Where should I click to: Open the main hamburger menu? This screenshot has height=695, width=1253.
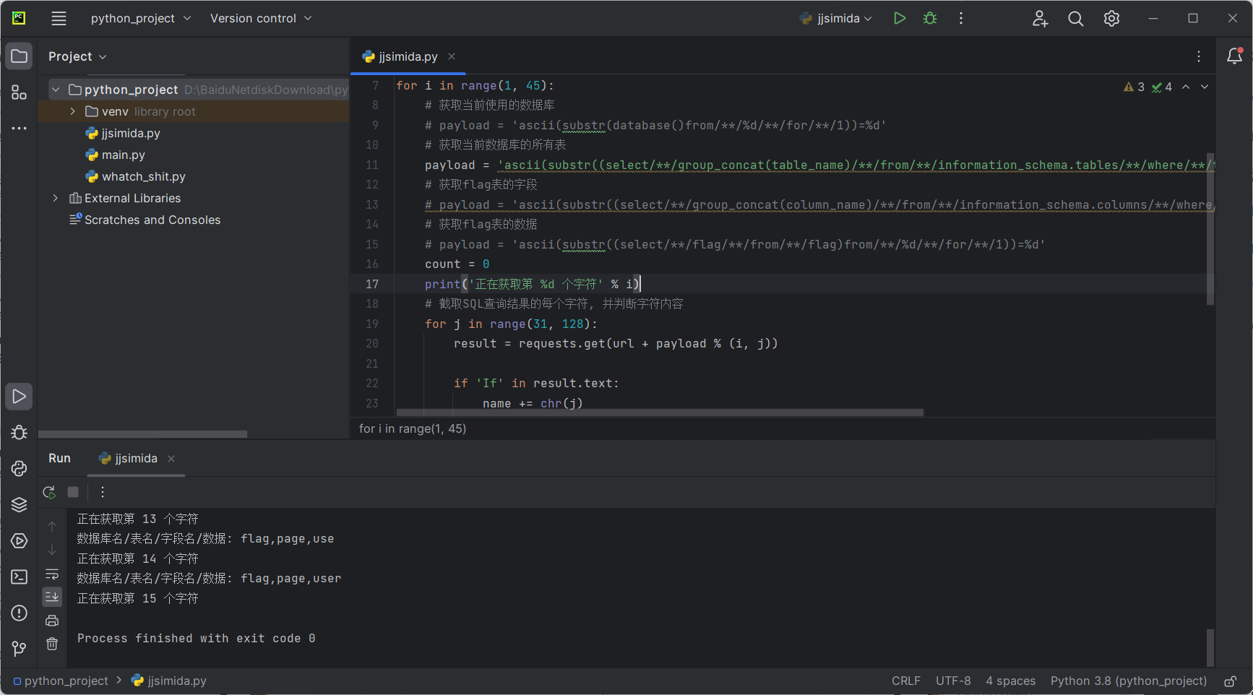pos(59,19)
